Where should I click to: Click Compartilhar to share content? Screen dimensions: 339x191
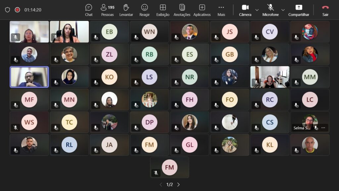[299, 10]
